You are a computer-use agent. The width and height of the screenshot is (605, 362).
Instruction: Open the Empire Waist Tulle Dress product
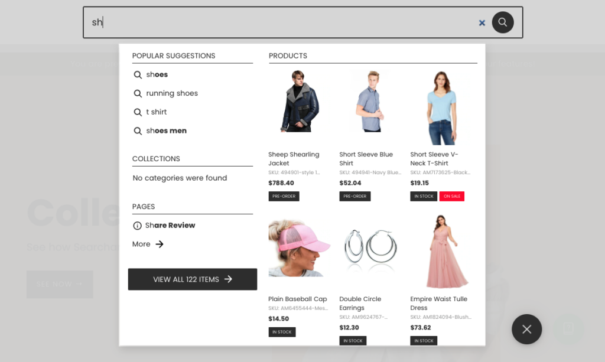[x=441, y=250]
